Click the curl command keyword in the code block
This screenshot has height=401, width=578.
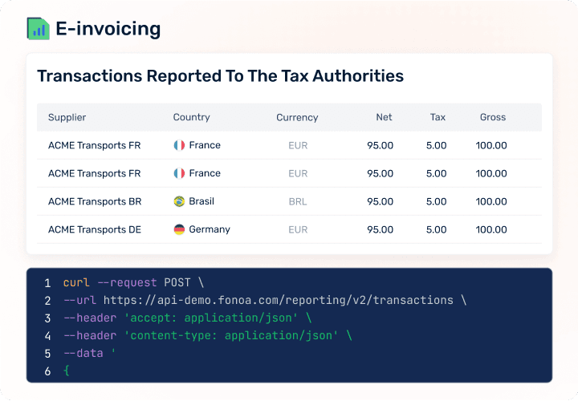coord(76,282)
